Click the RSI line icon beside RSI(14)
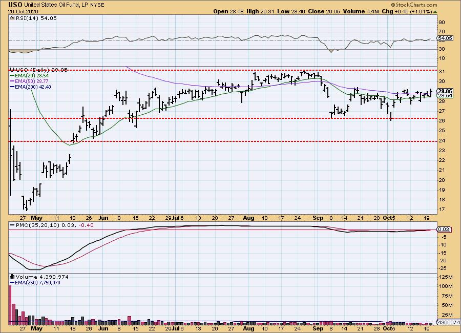461x333 pixels. click(x=12, y=18)
